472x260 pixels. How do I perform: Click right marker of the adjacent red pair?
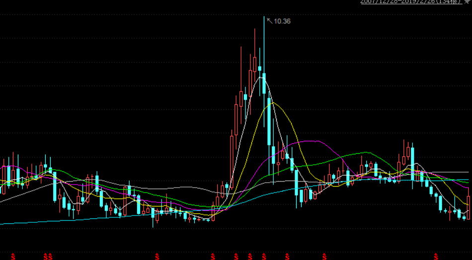coord(50,257)
